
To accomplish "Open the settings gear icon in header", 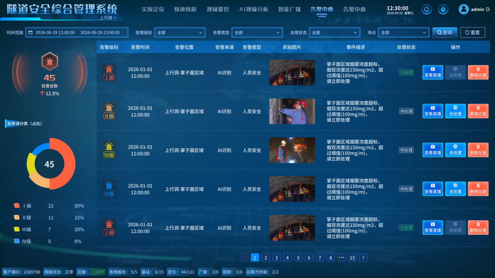I will [x=443, y=9].
